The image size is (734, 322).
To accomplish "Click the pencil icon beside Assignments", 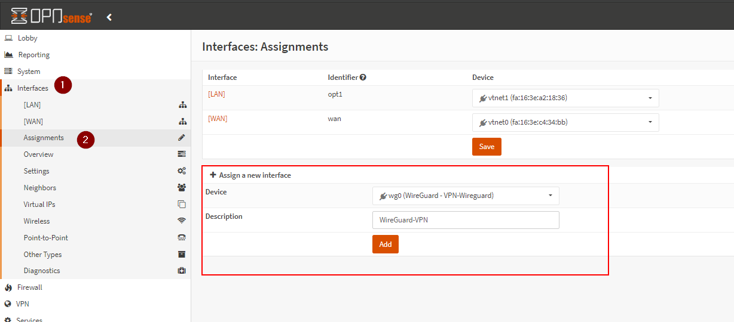I will click(182, 138).
